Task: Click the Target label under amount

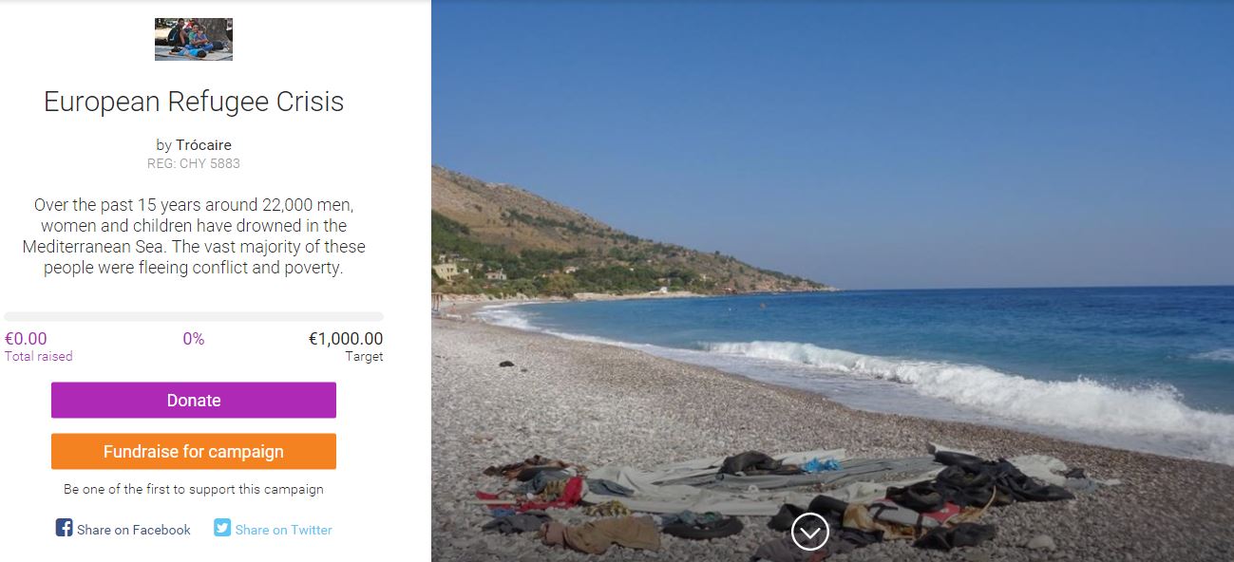Action: 365,357
